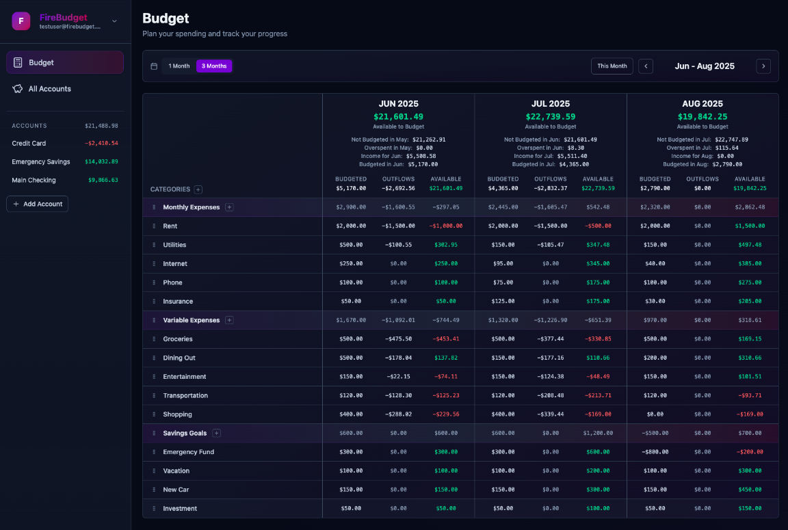The width and height of the screenshot is (788, 530).
Task: Click the Variable Expenses plus control
Action: 229,319
